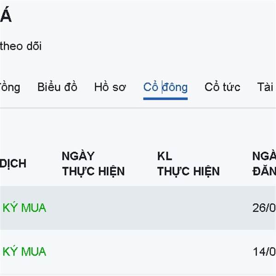Click the 14/0 date cell
The image size is (276, 276).
click(x=264, y=252)
